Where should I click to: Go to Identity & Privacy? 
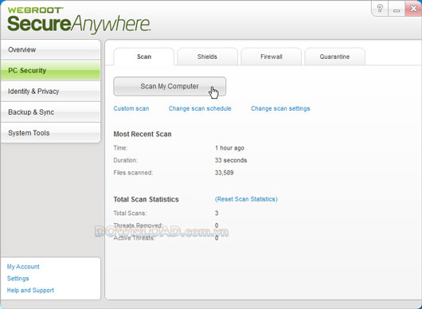pyautogui.click(x=51, y=92)
